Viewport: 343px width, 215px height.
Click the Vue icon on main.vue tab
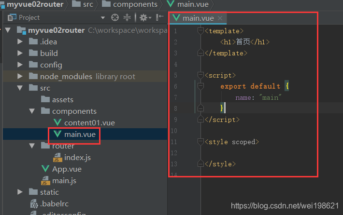176,18
